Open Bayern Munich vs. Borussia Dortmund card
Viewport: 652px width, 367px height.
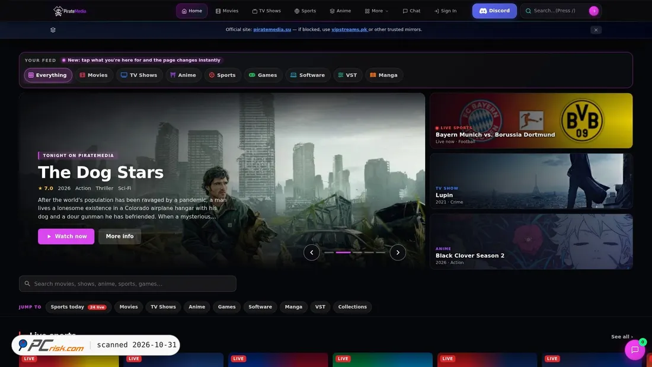pos(531,121)
